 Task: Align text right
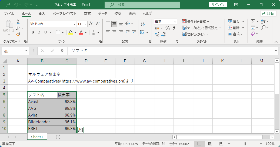(121, 32)
